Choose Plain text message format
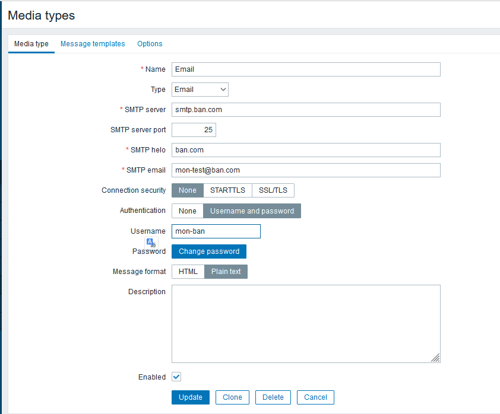This screenshot has width=500, height=414. tap(226, 272)
